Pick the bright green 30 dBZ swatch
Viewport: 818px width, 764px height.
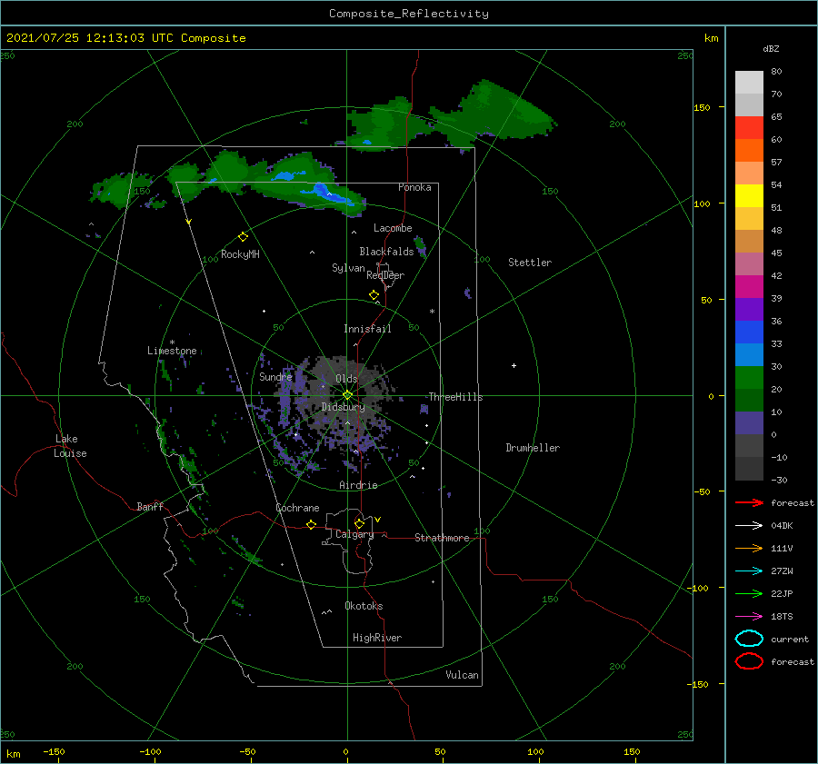(749, 377)
